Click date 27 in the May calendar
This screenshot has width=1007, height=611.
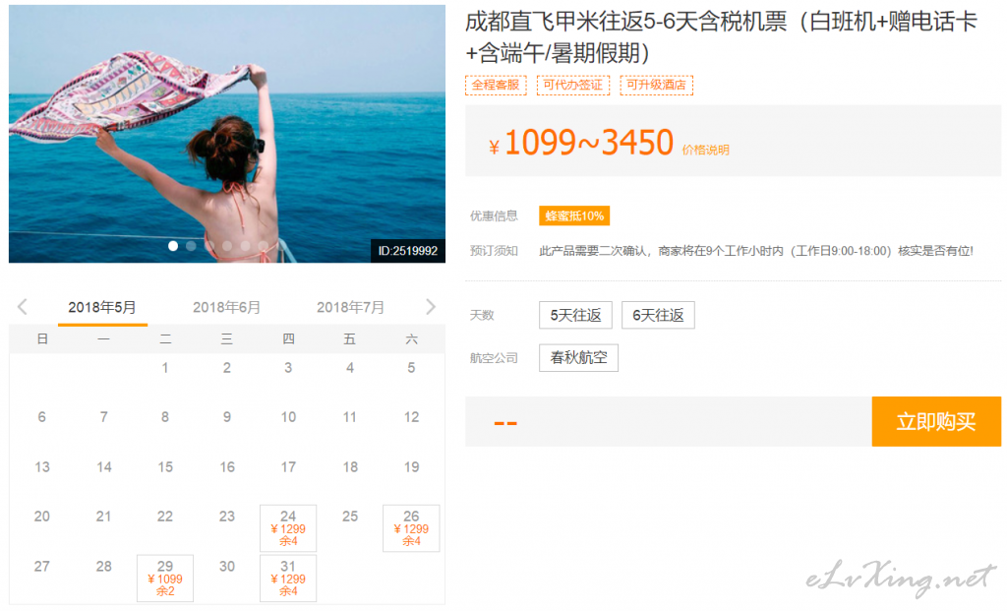(x=41, y=567)
